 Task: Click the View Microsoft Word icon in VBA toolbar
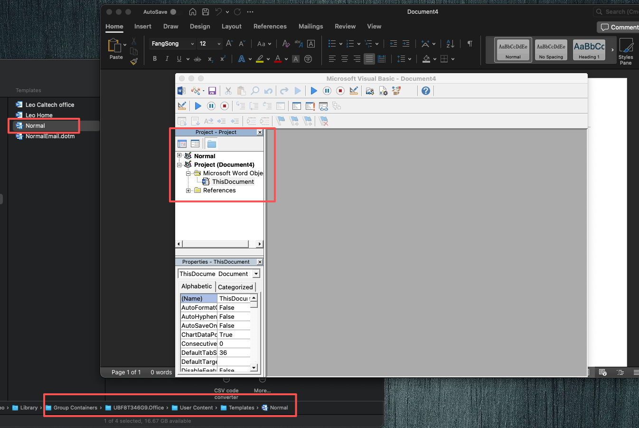181,91
